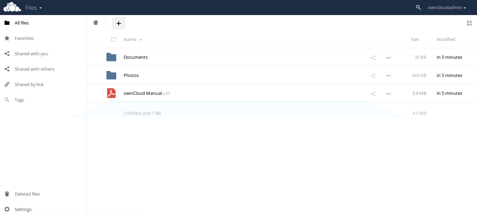Viewport: 477px width, 217px height.
Task: Share the Documents folder
Action: tap(373, 57)
